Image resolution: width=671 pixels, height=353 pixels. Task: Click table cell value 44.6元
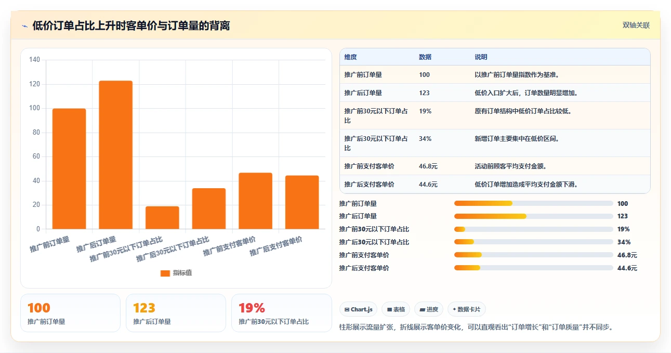coord(428,185)
